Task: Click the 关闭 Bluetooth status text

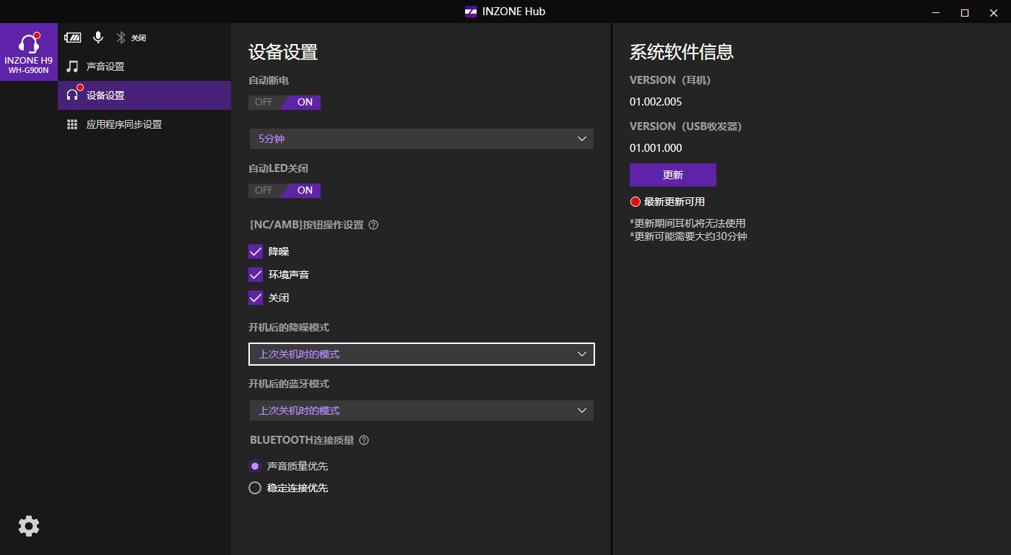Action: pos(139,38)
